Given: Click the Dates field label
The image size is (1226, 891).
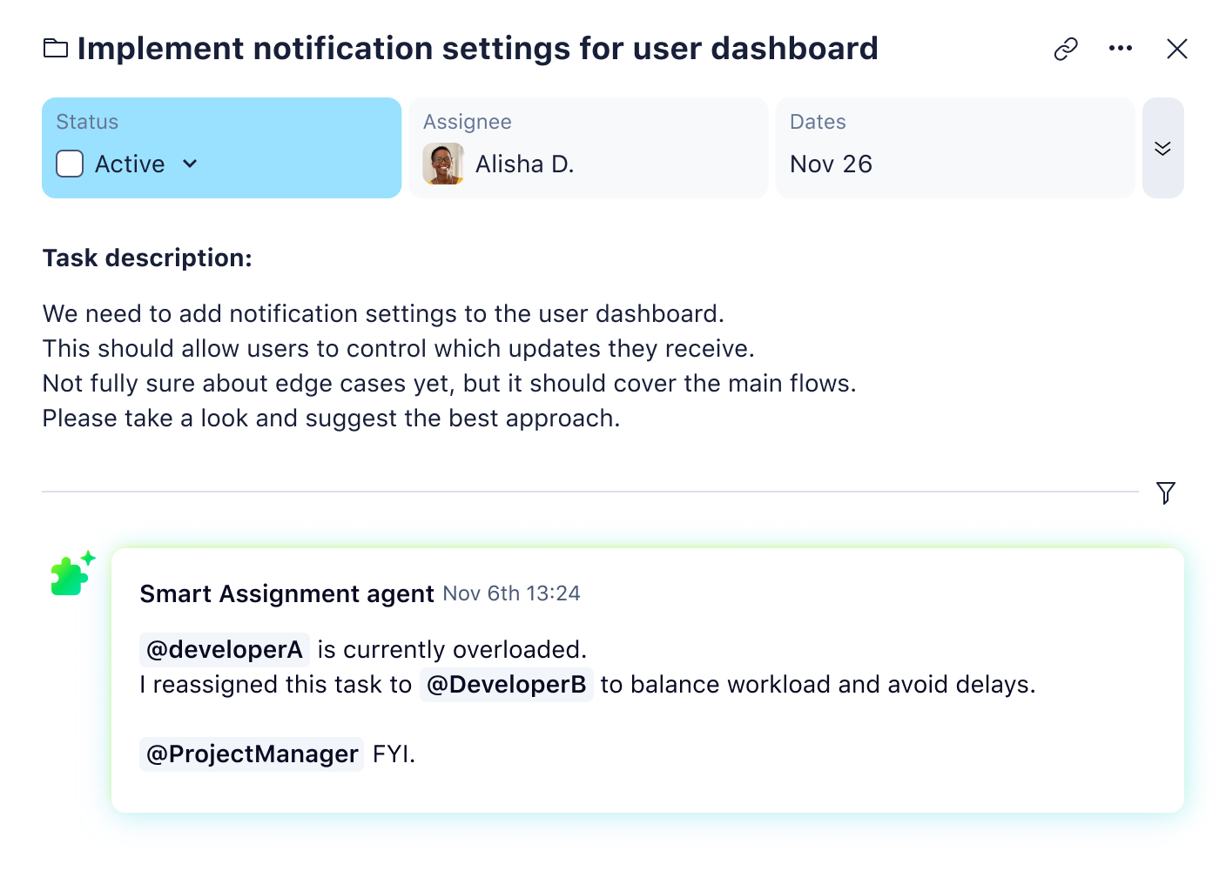Looking at the screenshot, I should pyautogui.click(x=817, y=122).
